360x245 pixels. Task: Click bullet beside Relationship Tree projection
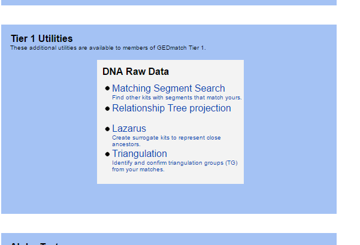pos(107,108)
